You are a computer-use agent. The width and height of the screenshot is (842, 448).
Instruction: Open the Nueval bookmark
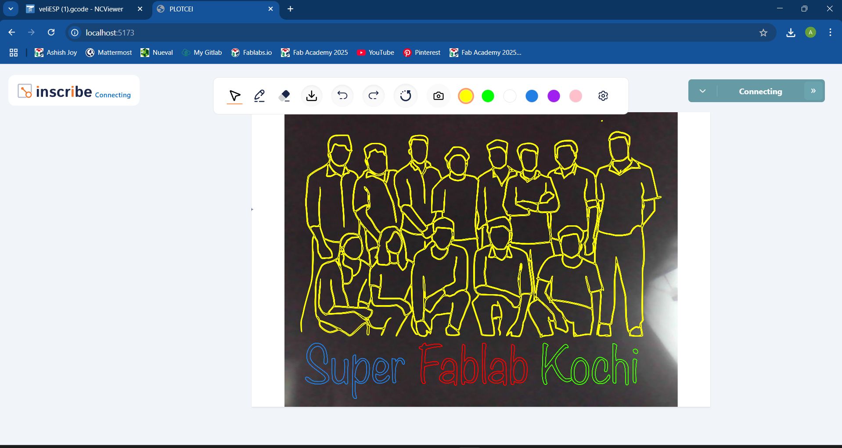click(157, 53)
